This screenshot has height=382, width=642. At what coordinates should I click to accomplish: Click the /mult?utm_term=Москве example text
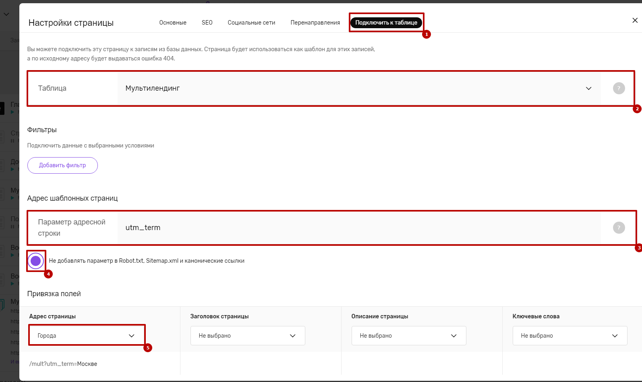point(63,364)
